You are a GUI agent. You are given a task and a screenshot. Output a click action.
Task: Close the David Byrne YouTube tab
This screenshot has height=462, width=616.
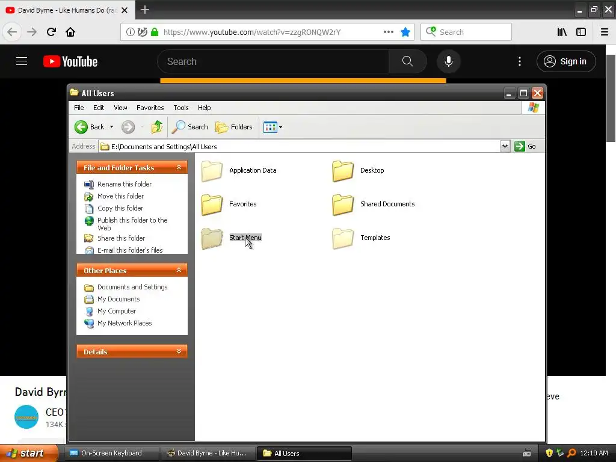(125, 10)
